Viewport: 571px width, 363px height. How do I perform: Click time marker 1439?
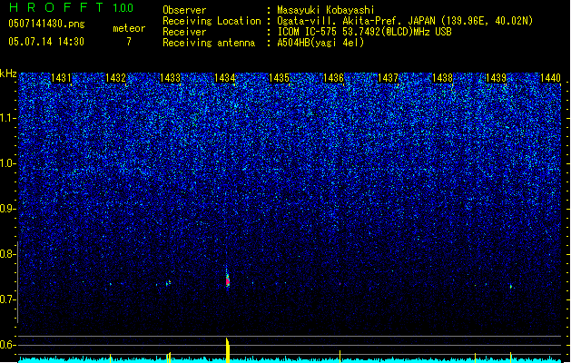[497, 77]
